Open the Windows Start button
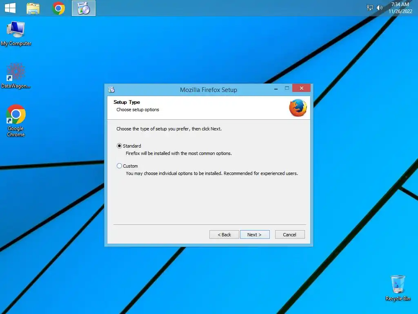The width and height of the screenshot is (418, 314). pyautogui.click(x=10, y=8)
